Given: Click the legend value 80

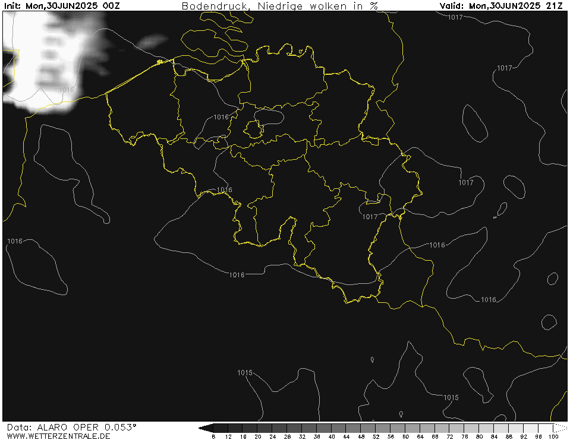Looking at the screenshot, I should coord(480,436).
